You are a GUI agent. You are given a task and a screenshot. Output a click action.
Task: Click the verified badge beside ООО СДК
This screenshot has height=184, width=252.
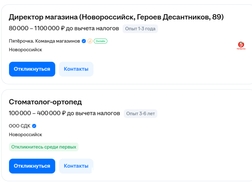point(34,126)
